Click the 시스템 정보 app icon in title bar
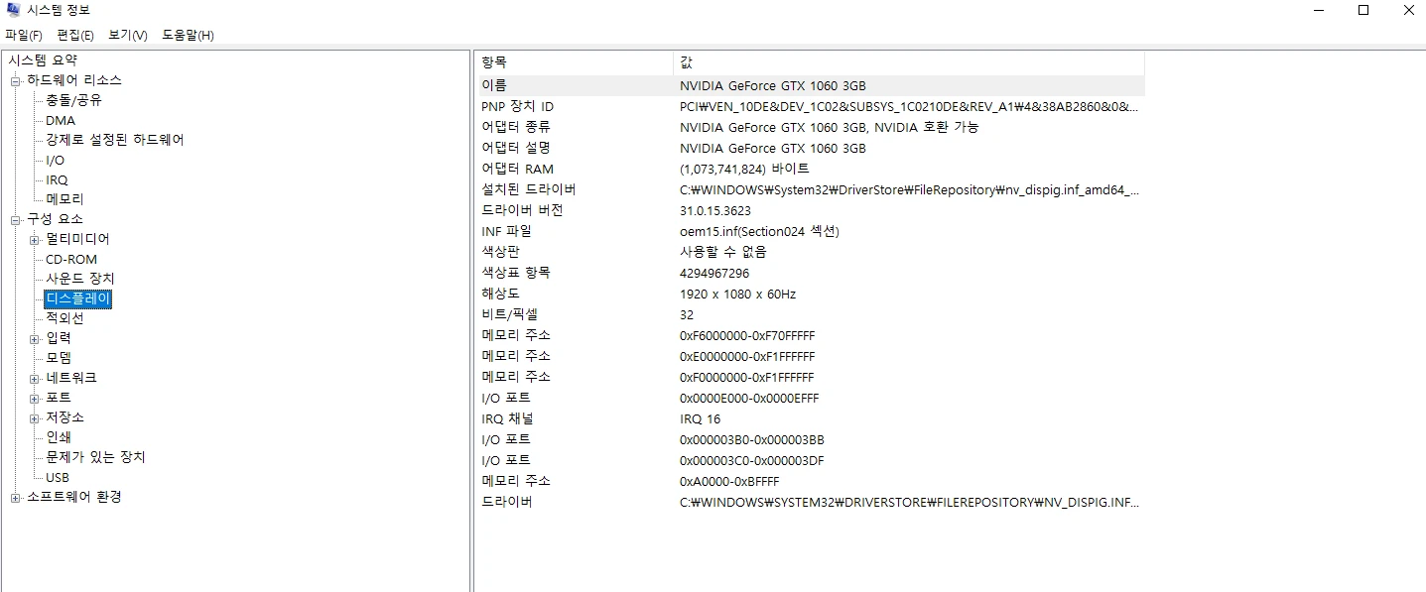This screenshot has width=1426, height=592. 14,11
